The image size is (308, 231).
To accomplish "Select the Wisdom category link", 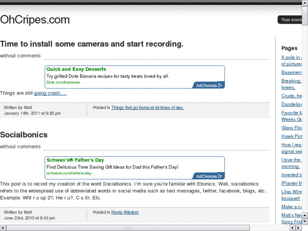I will point(131,212).
